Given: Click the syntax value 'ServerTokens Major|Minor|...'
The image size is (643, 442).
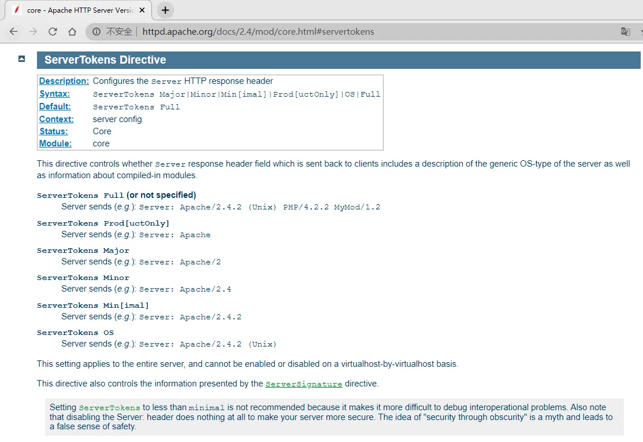Looking at the screenshot, I should point(236,94).
